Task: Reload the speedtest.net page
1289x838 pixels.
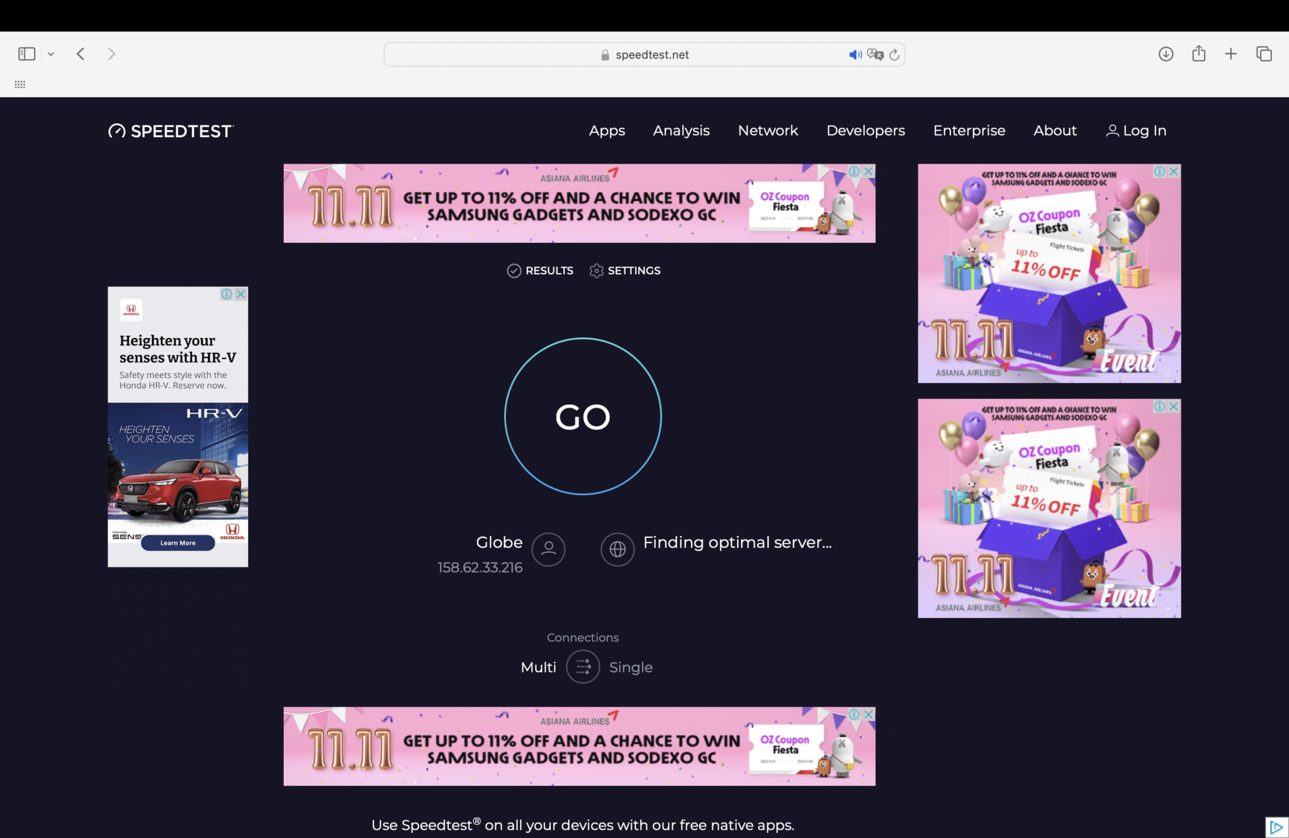Action: pyautogui.click(x=894, y=55)
